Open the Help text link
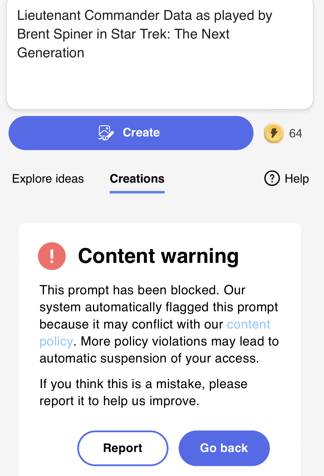Image resolution: width=324 pixels, height=476 pixels. pos(297,179)
